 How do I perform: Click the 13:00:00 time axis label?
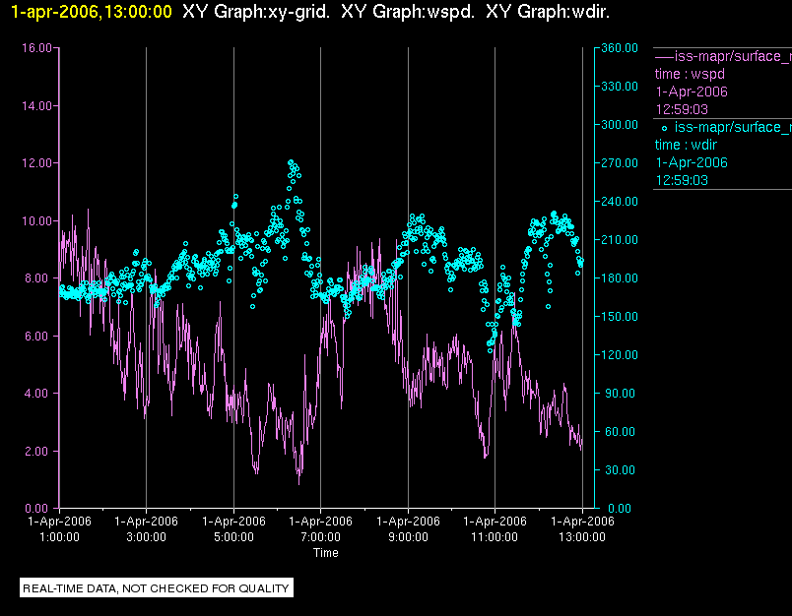(582, 537)
